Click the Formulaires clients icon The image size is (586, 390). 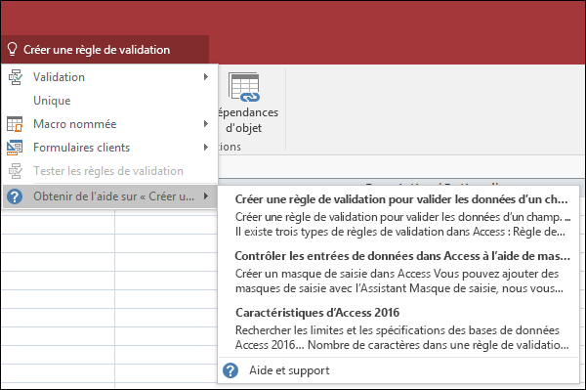click(x=15, y=148)
